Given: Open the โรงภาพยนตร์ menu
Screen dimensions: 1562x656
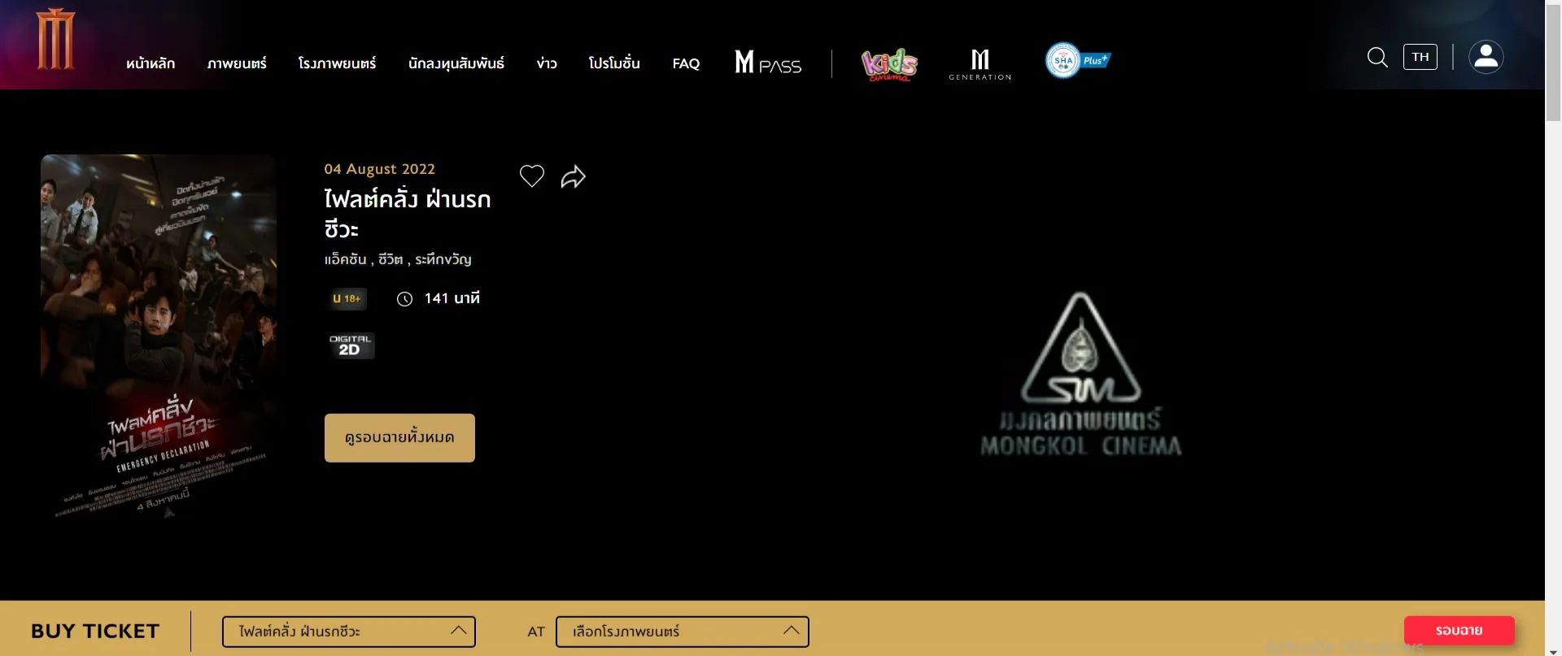Looking at the screenshot, I should (337, 63).
